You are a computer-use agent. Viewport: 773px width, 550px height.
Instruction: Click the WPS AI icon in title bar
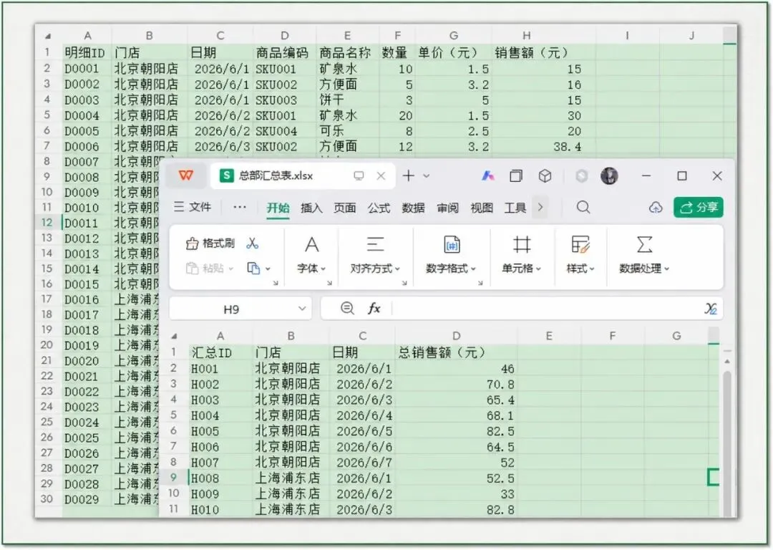487,175
